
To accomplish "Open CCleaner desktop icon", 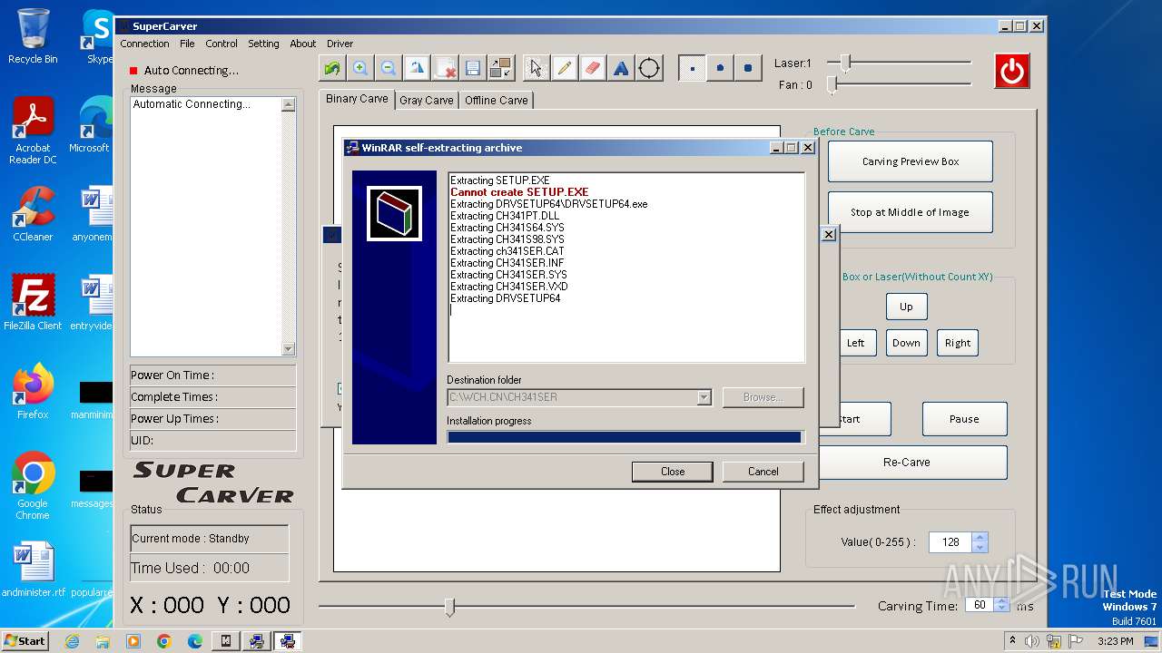I will pos(33,214).
